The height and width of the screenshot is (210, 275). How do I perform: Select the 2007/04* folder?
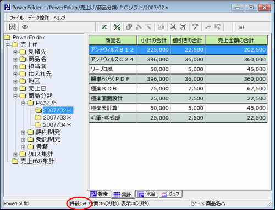point(57,125)
